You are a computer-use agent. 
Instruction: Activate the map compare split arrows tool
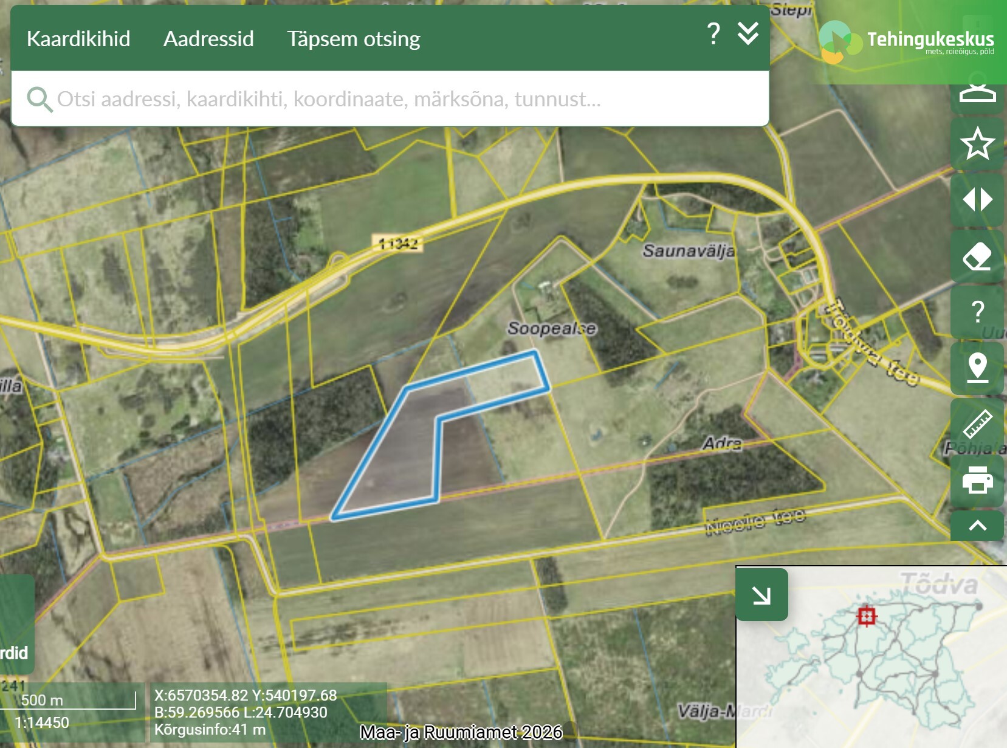tap(977, 199)
